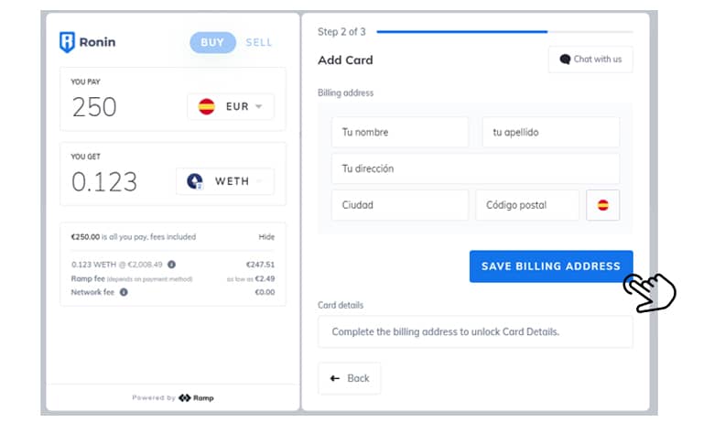Image resolution: width=714 pixels, height=423 pixels.
Task: Switch to BUY mode
Action: pos(211,42)
